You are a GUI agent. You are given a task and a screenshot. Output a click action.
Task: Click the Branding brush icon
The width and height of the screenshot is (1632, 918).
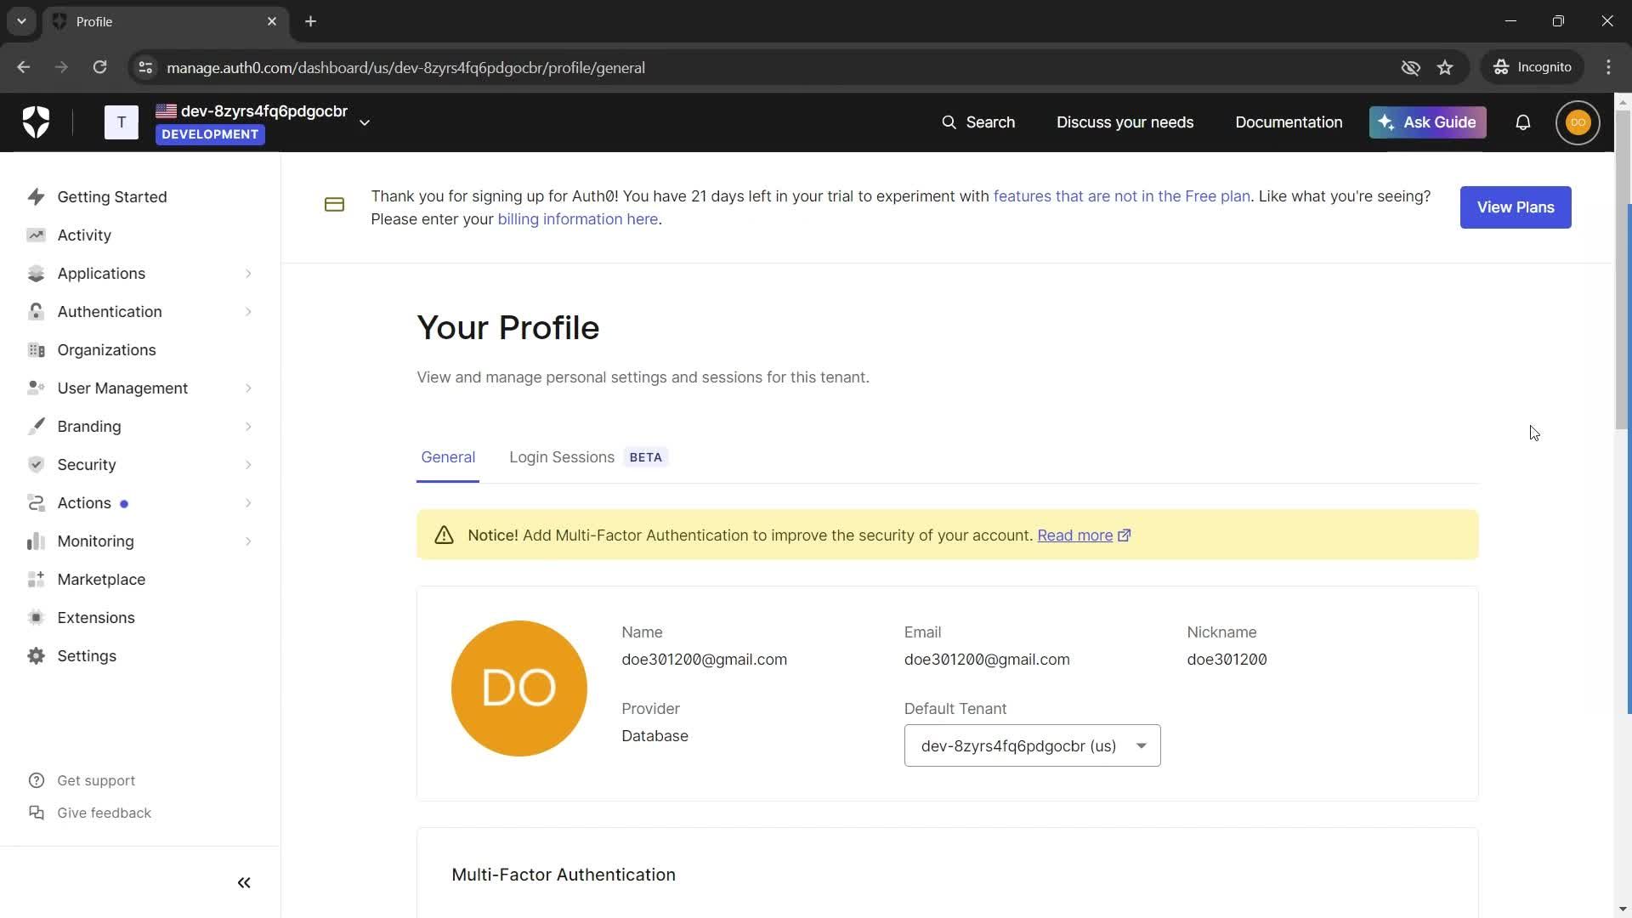(x=36, y=427)
